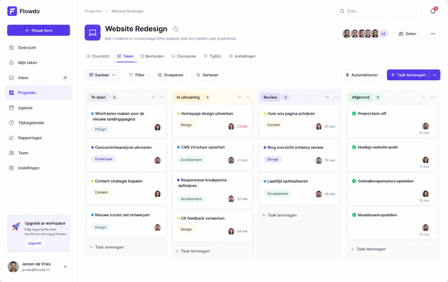Open the Sorteren options
This screenshot has height=282, width=448.
[x=207, y=75]
